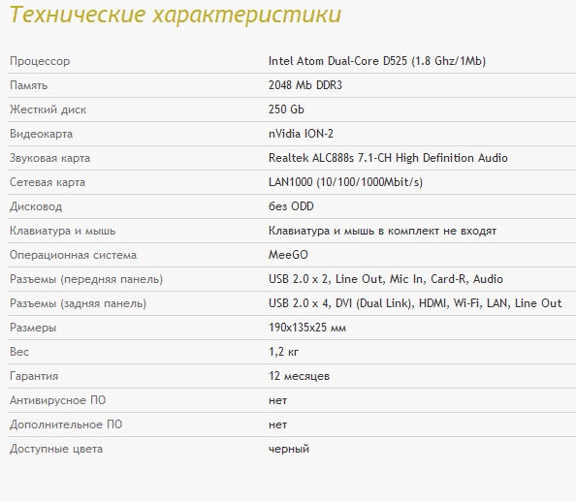This screenshot has height=502, width=576.
Task: Select the label 'Дополнительное ПО'
Action: [x=66, y=424]
